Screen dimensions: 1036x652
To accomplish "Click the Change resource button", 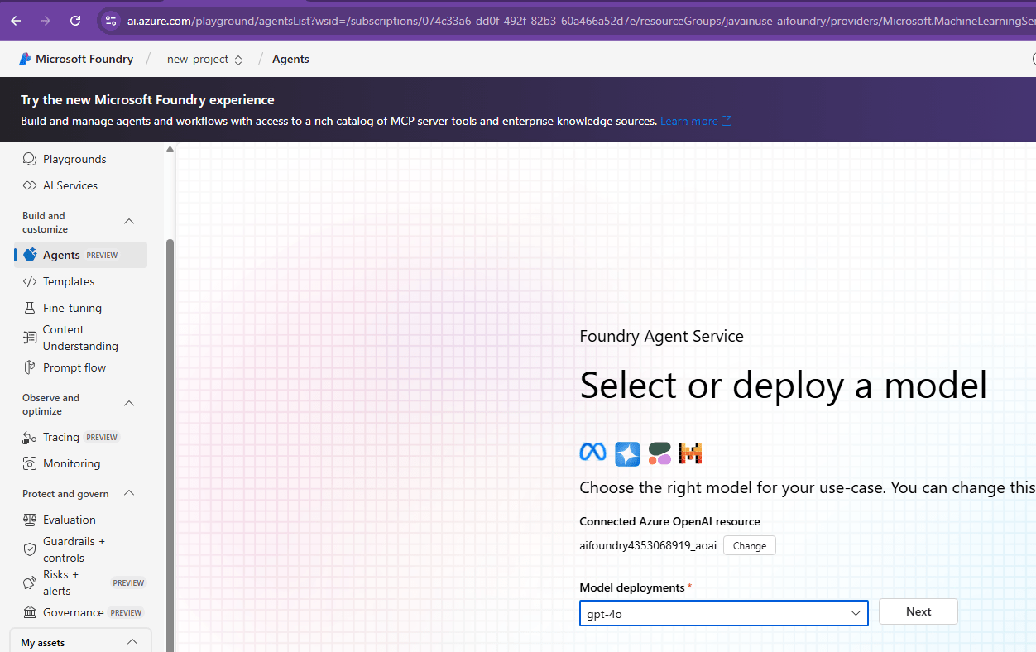I will point(749,545).
